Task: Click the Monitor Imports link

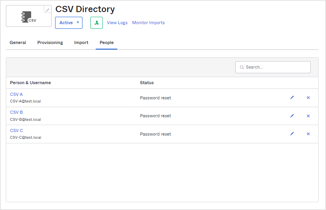Action: [148, 23]
